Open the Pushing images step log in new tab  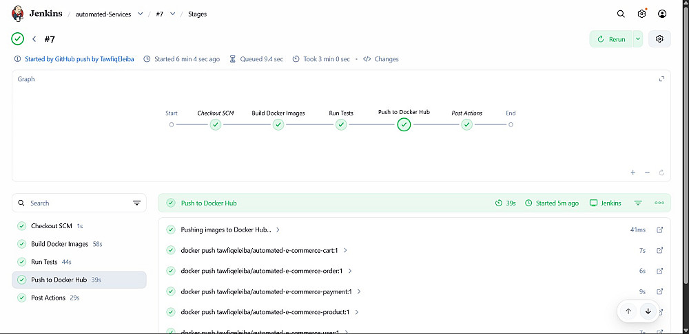click(x=659, y=230)
